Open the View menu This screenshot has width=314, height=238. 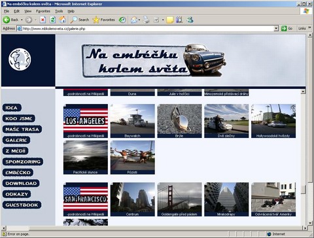(27, 11)
